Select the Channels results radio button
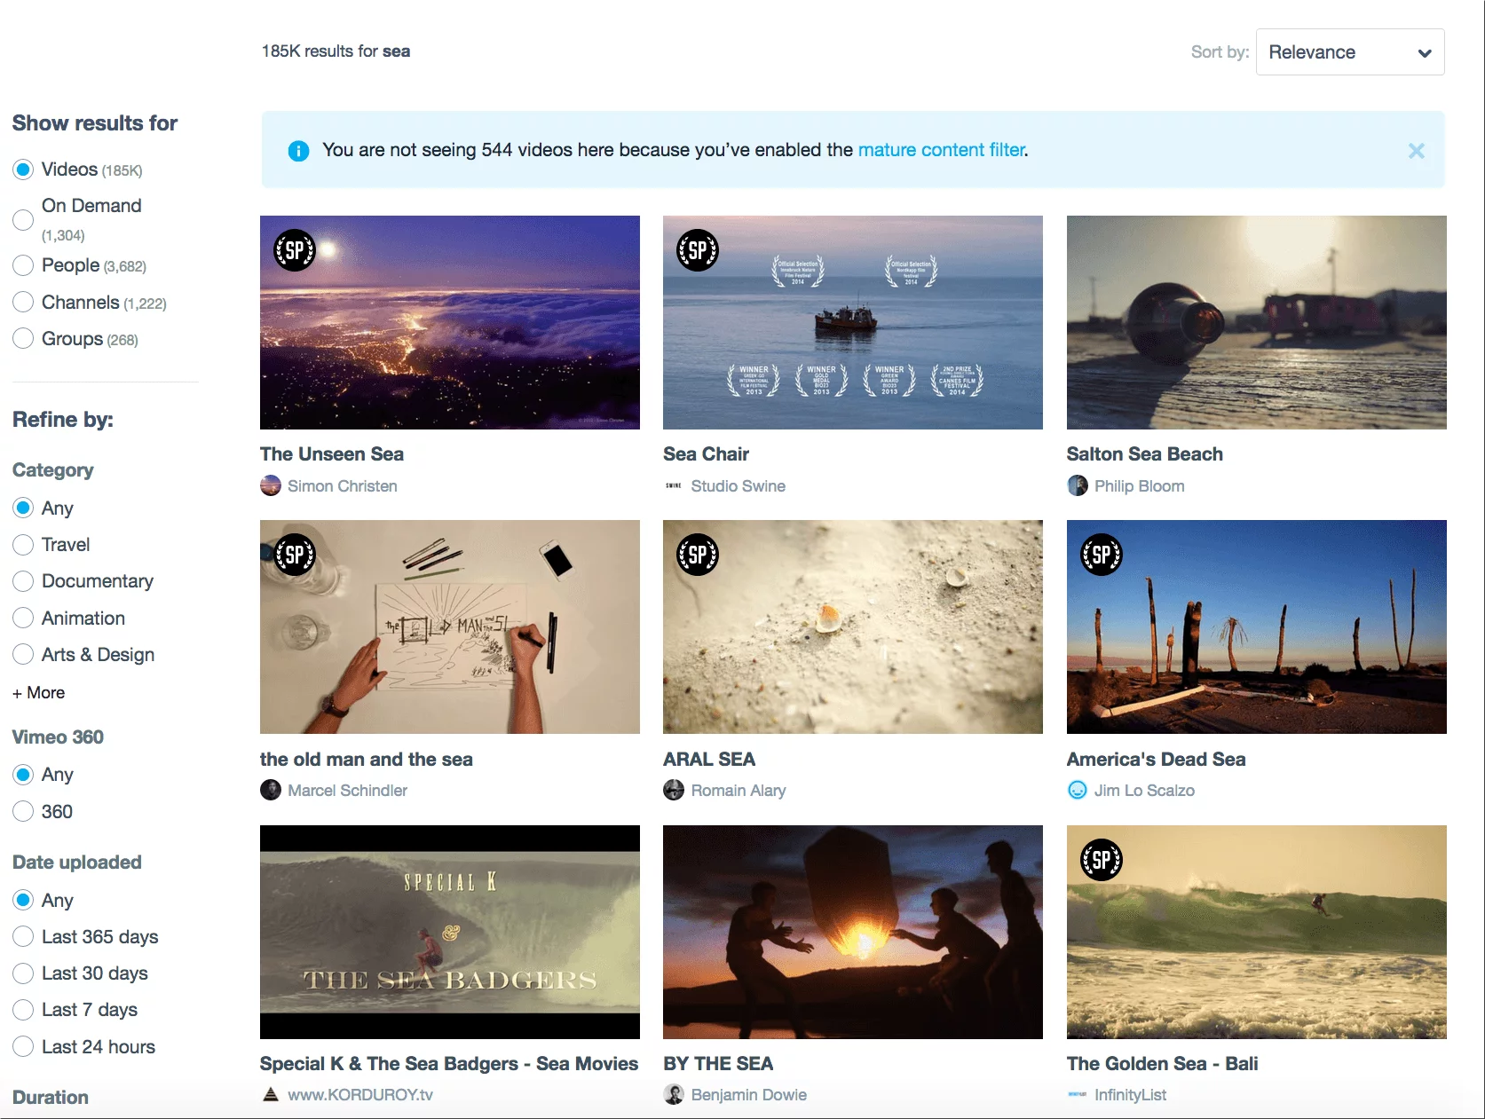 (23, 303)
